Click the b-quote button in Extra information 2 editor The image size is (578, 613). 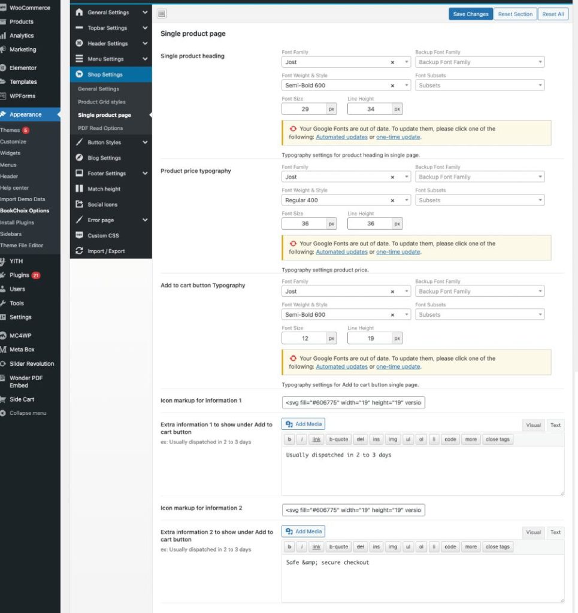point(338,547)
